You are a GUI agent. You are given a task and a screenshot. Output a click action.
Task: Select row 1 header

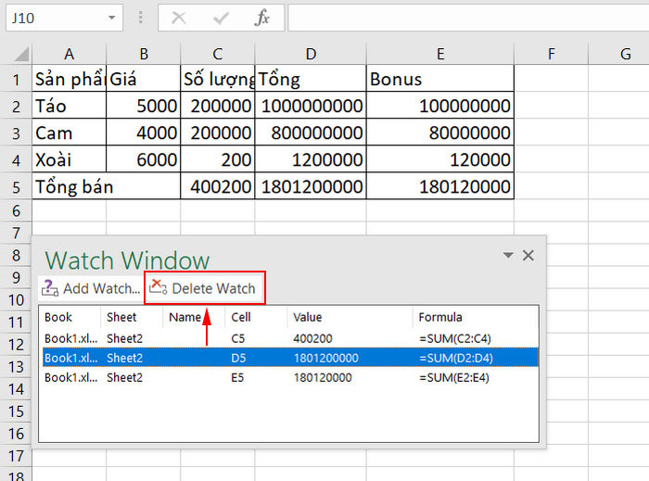[x=16, y=79]
